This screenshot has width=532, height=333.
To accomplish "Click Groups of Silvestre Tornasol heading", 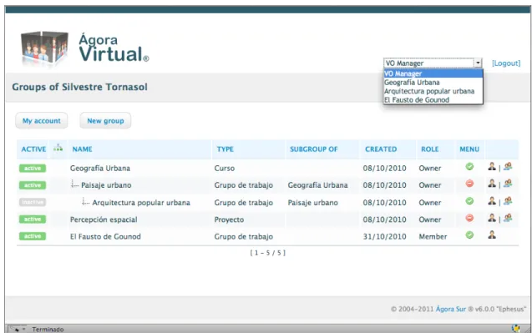I will tap(79, 87).
